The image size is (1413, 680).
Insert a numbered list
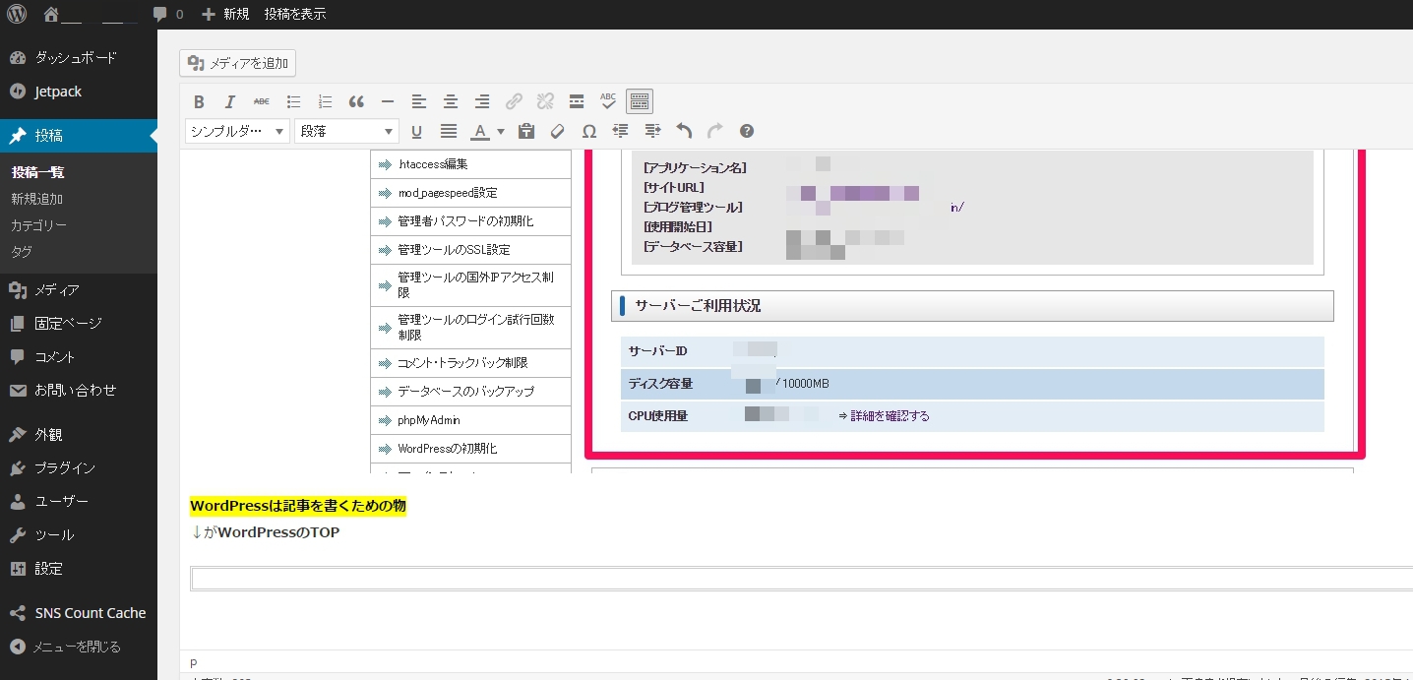[x=325, y=101]
